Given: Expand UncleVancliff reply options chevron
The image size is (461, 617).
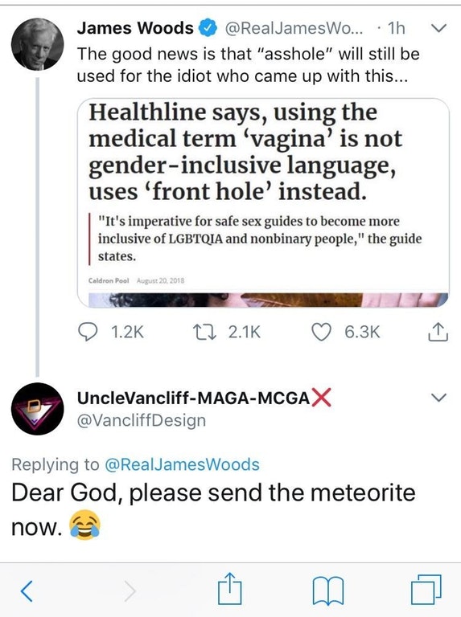Looking at the screenshot, I should pos(438,397).
